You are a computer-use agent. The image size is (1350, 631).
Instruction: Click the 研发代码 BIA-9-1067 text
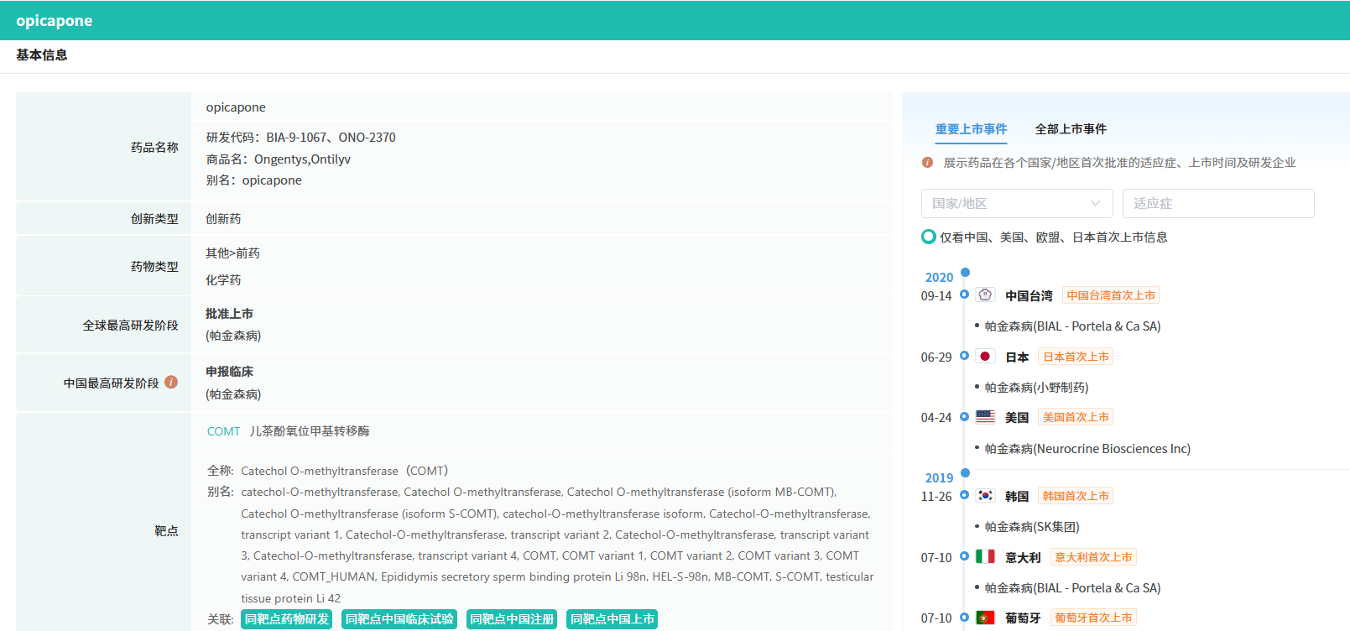[x=300, y=138]
